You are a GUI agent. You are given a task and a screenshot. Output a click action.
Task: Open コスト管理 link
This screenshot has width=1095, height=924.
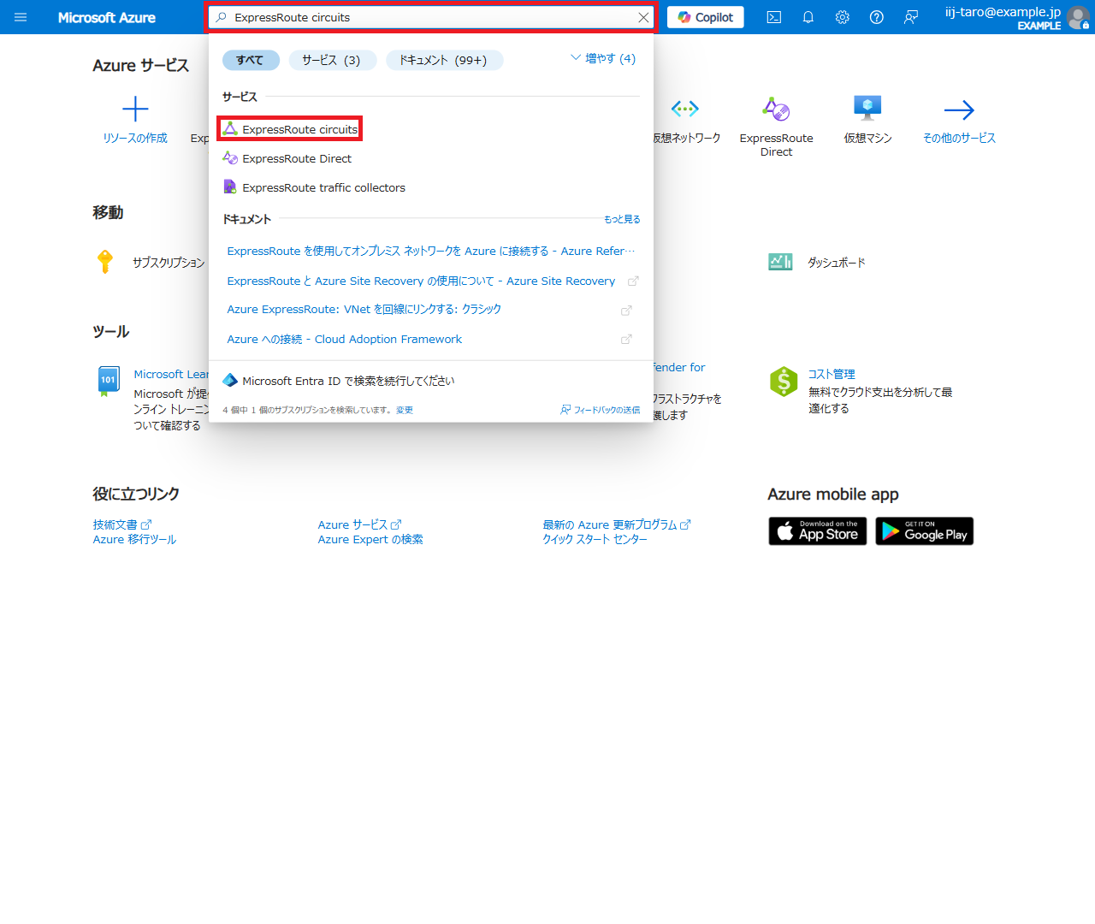832,374
